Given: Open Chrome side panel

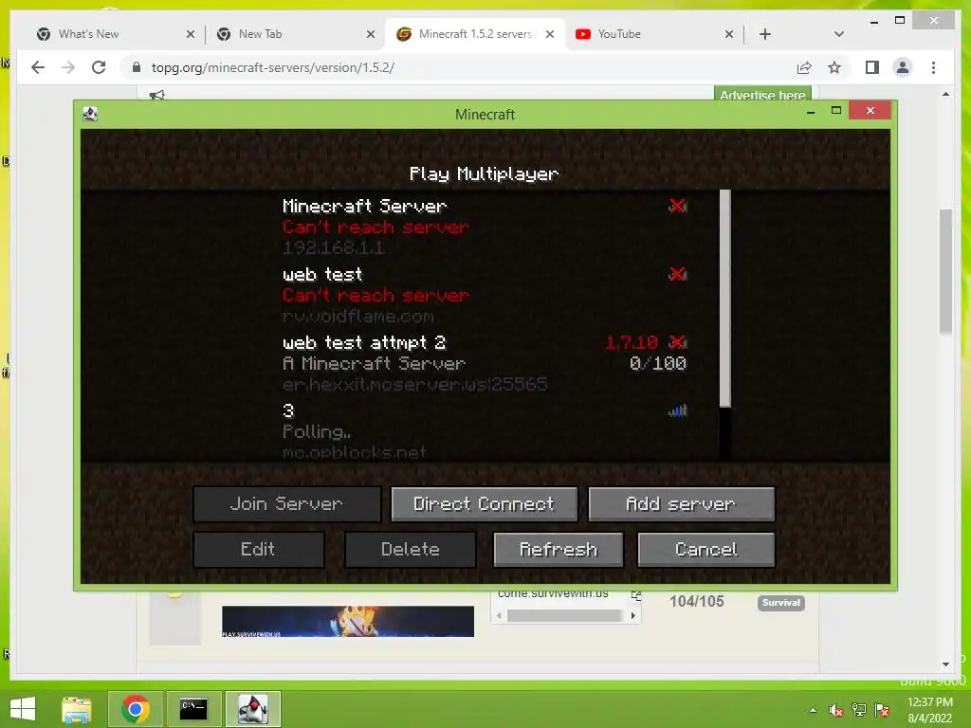Looking at the screenshot, I should tap(872, 67).
